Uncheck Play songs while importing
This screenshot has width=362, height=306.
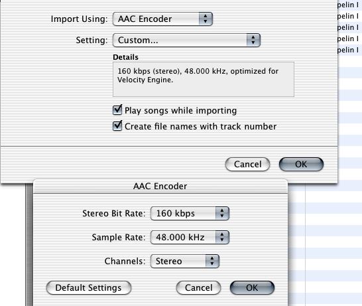117,110
